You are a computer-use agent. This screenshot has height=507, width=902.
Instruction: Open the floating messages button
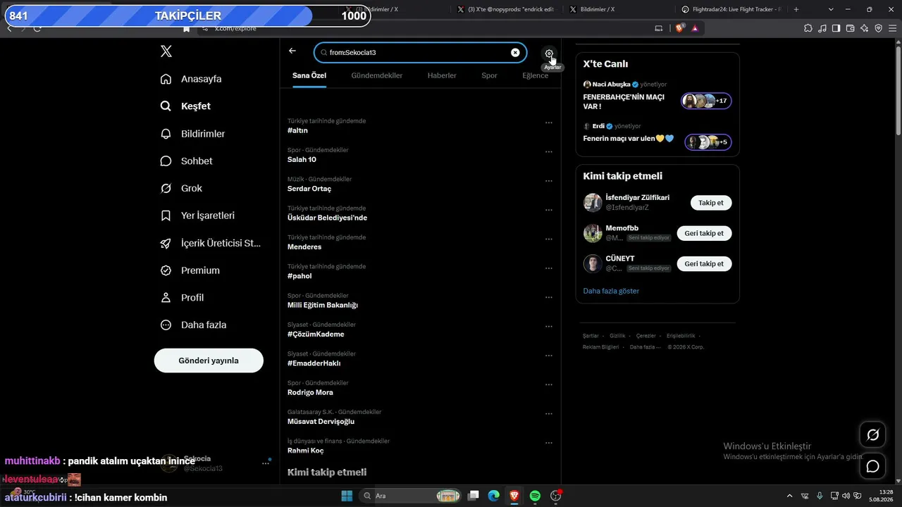pyautogui.click(x=872, y=466)
